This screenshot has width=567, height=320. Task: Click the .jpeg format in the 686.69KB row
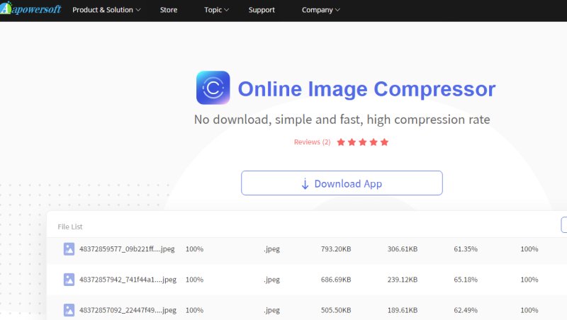click(x=271, y=280)
